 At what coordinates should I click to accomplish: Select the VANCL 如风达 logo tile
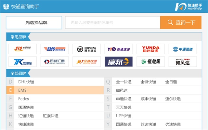183,61
